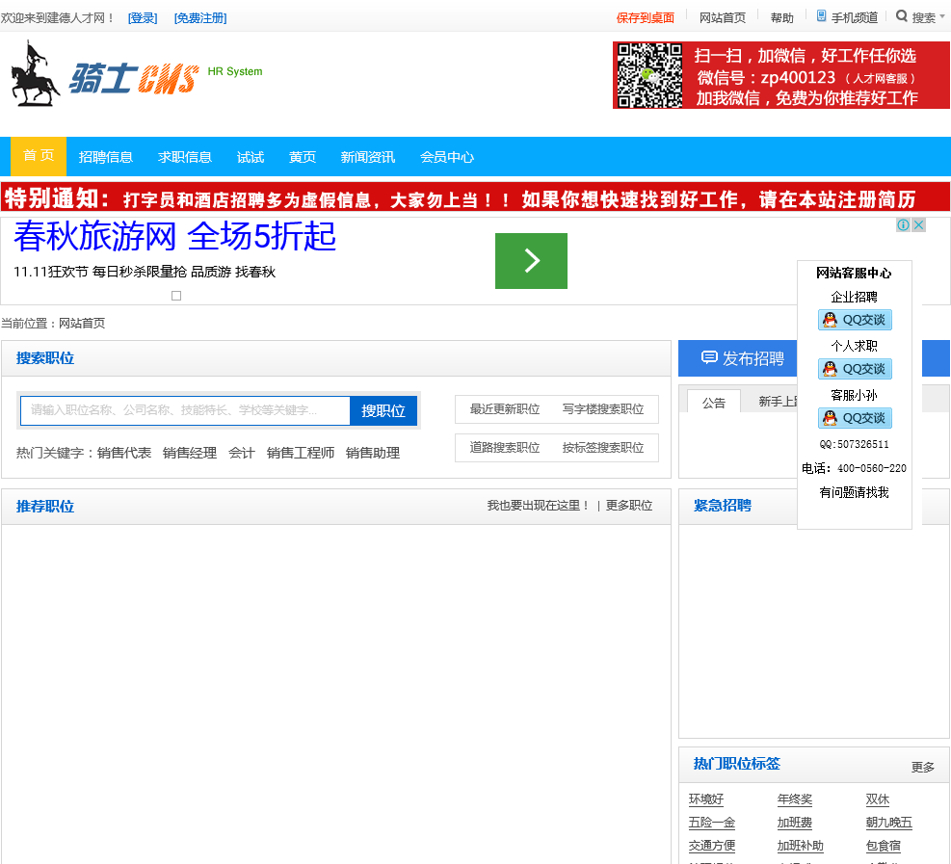Open 会员中心 in navigation bar

tap(447, 157)
